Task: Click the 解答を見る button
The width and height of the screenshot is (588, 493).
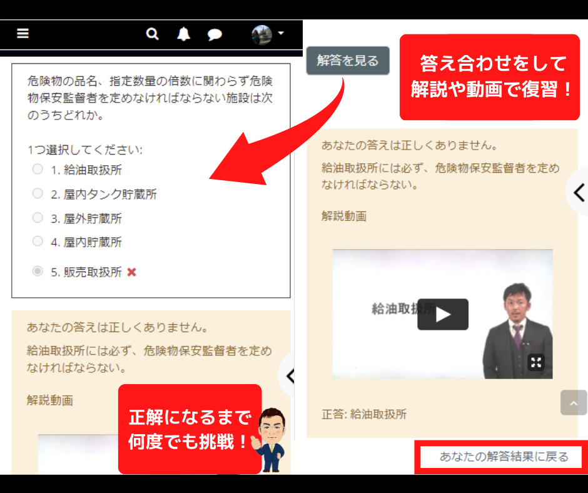Action: [x=348, y=61]
